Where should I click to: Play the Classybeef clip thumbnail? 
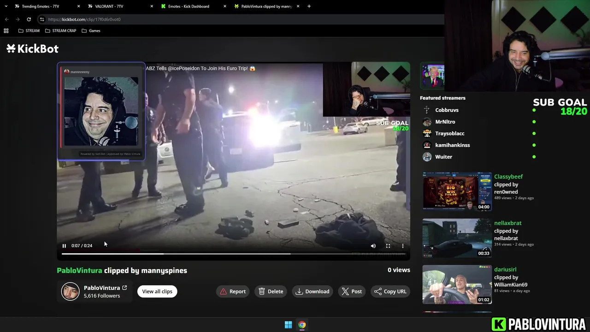point(457,192)
